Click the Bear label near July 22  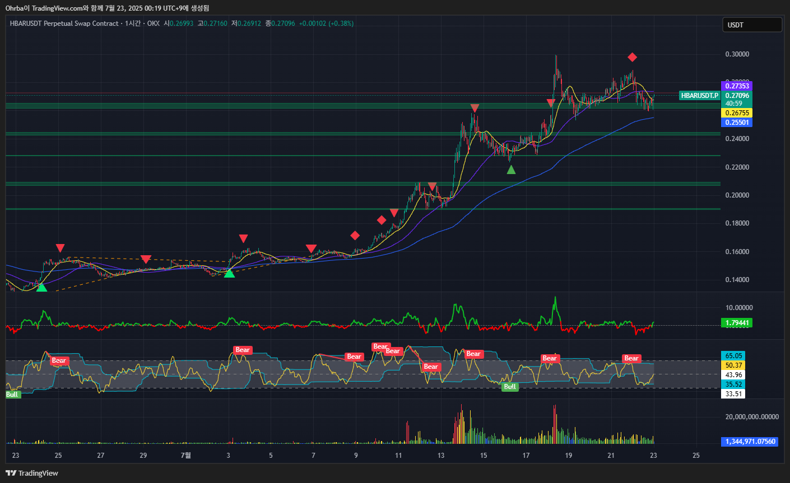[631, 358]
